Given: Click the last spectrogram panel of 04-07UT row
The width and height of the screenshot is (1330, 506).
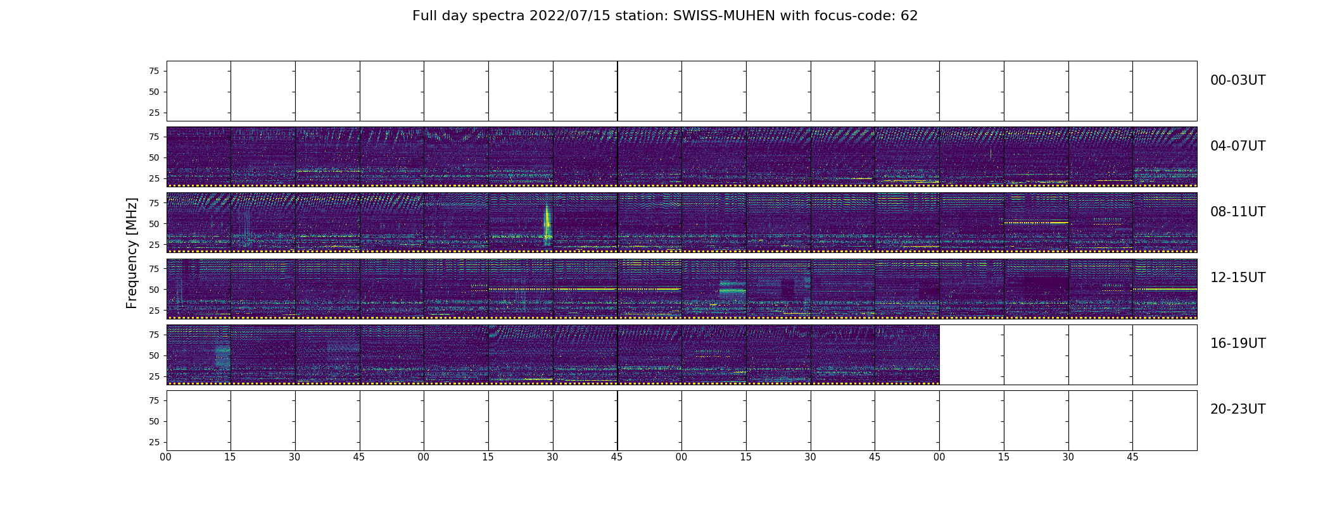Looking at the screenshot, I should tap(1165, 157).
